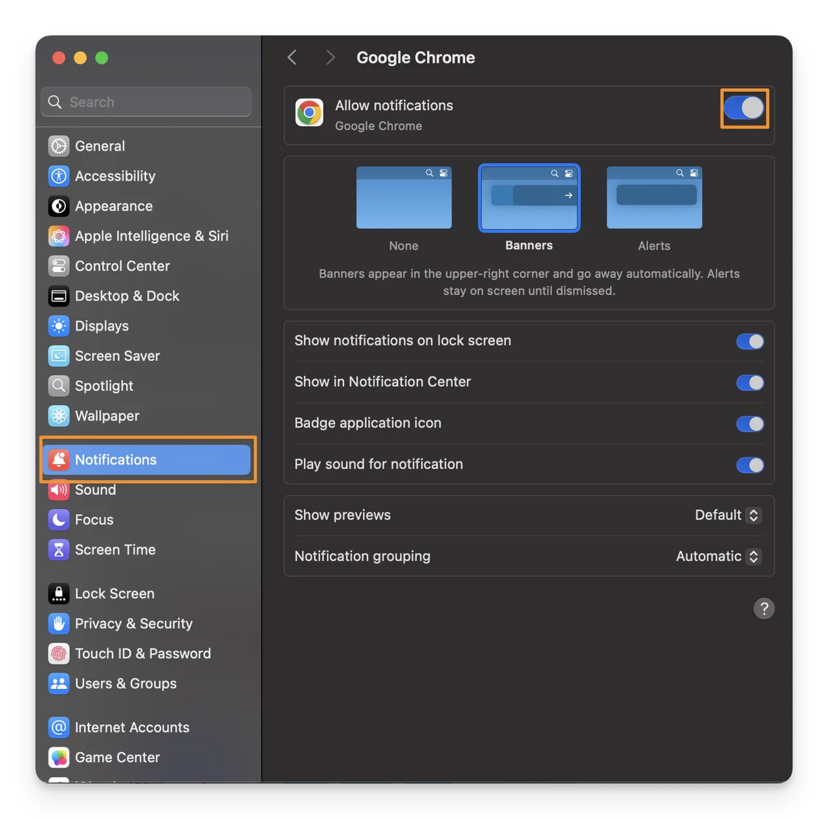Select the Focus moon icon
Image resolution: width=828 pixels, height=819 pixels.
[x=59, y=519]
